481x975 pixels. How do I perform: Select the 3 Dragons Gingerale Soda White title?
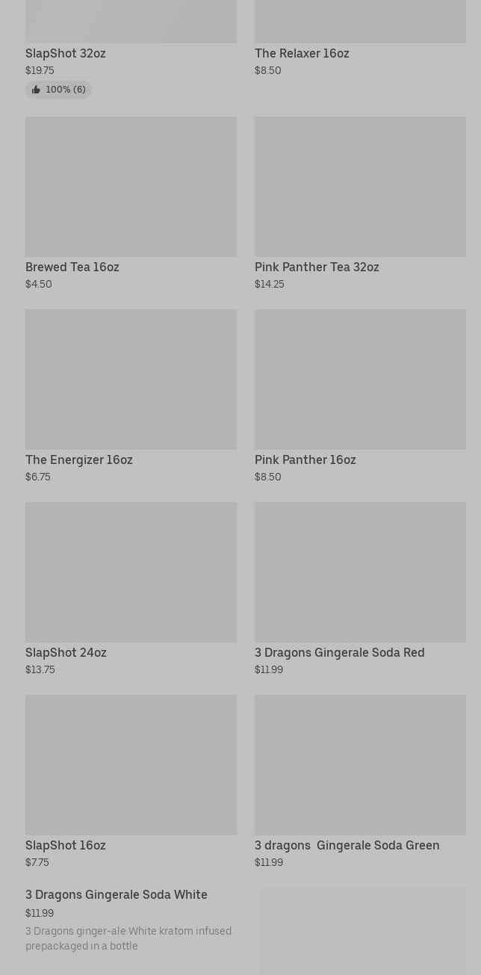(117, 895)
